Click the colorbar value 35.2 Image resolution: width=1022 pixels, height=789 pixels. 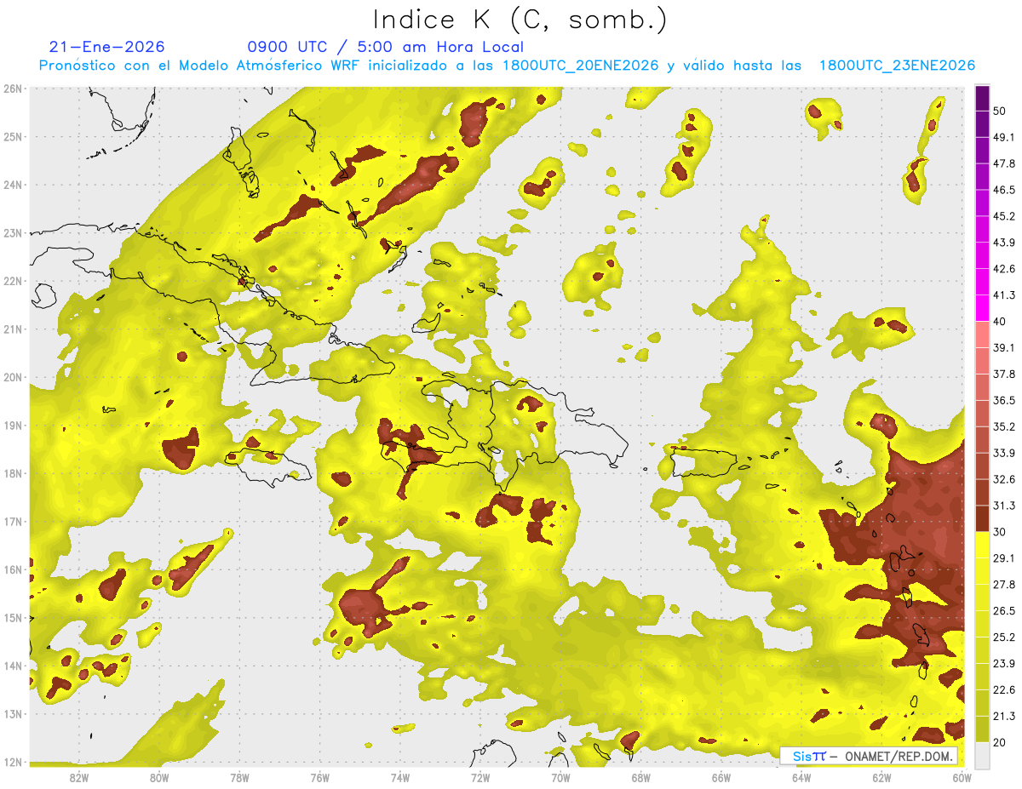1005,426
